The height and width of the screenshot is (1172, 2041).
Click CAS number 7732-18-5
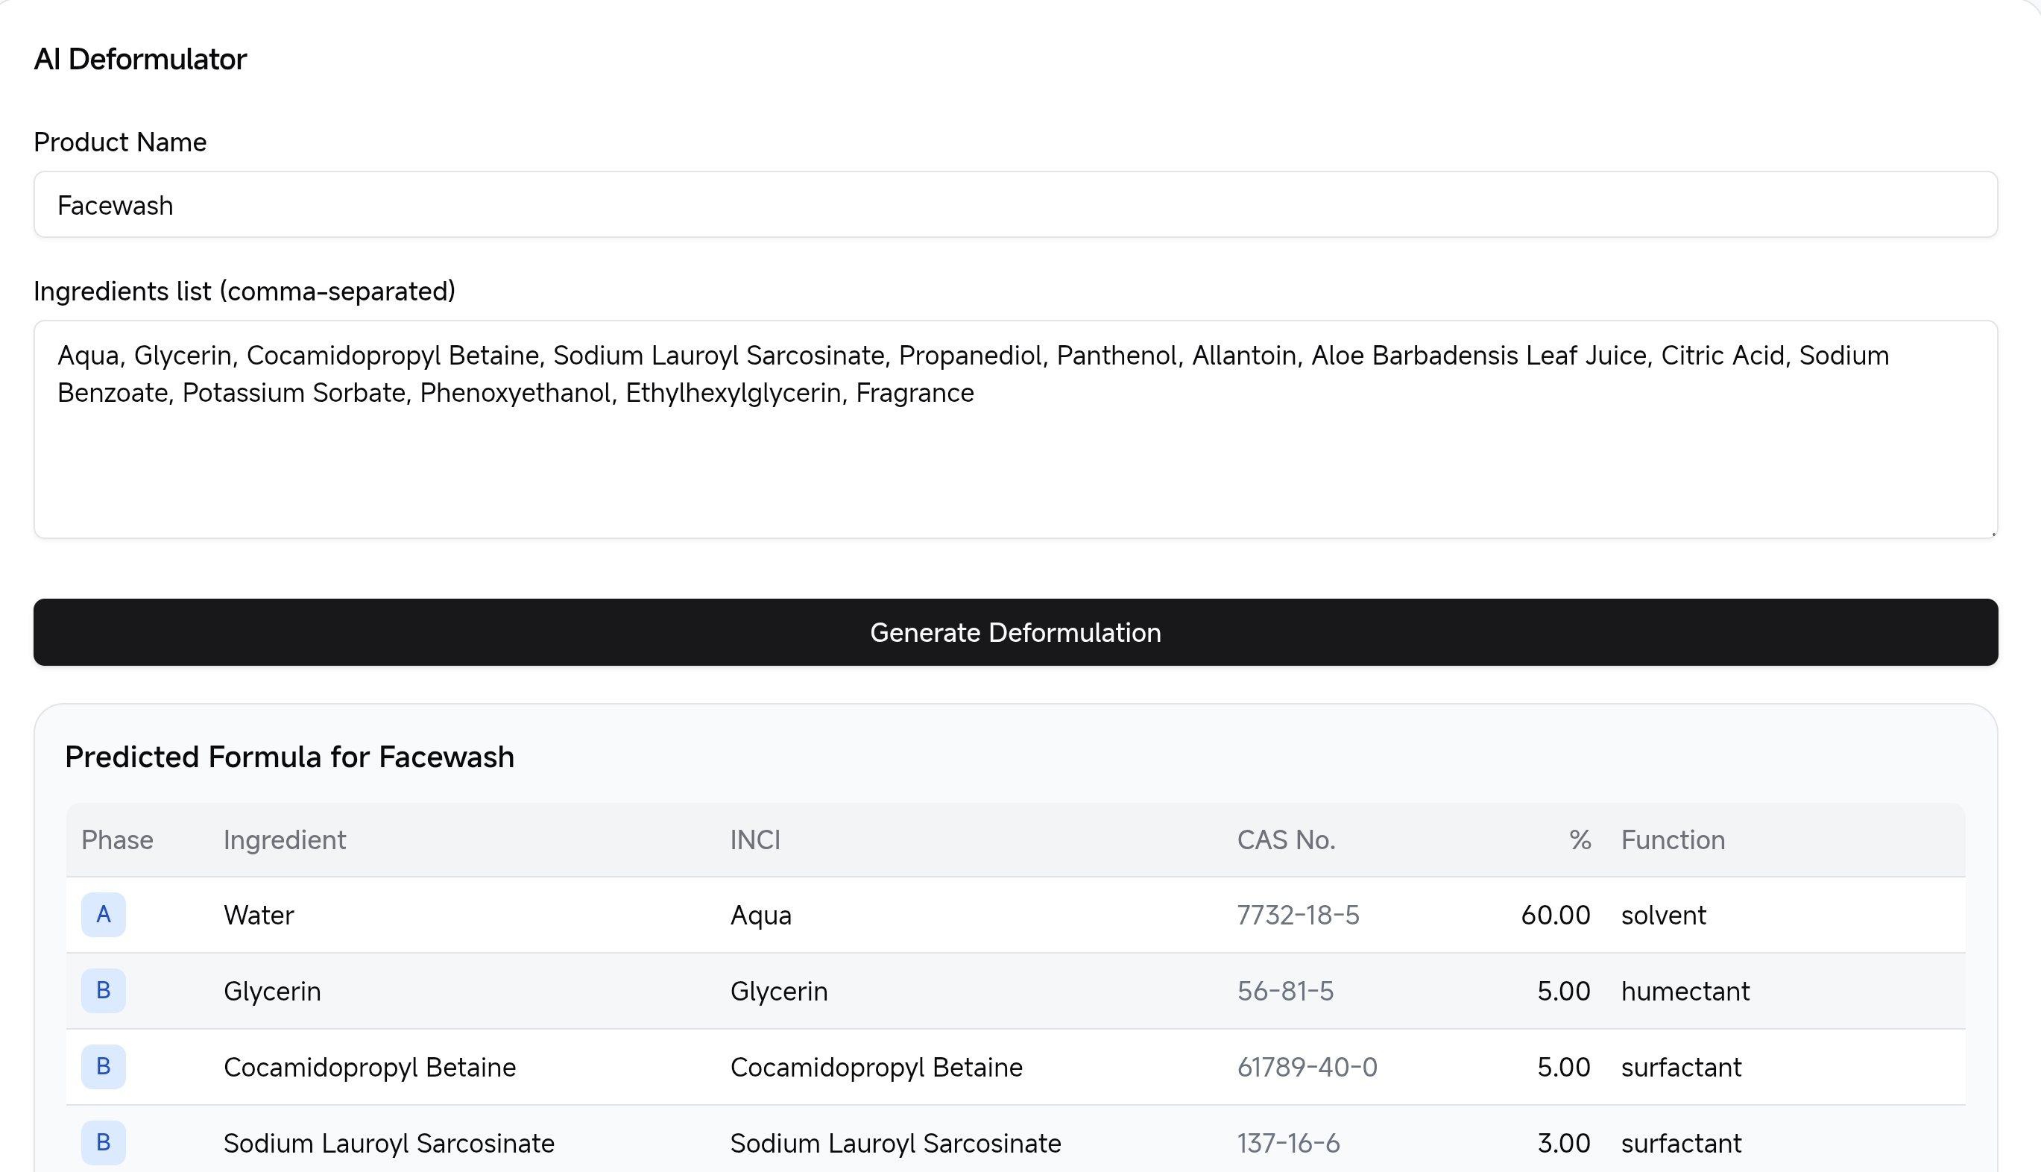[x=1298, y=916]
